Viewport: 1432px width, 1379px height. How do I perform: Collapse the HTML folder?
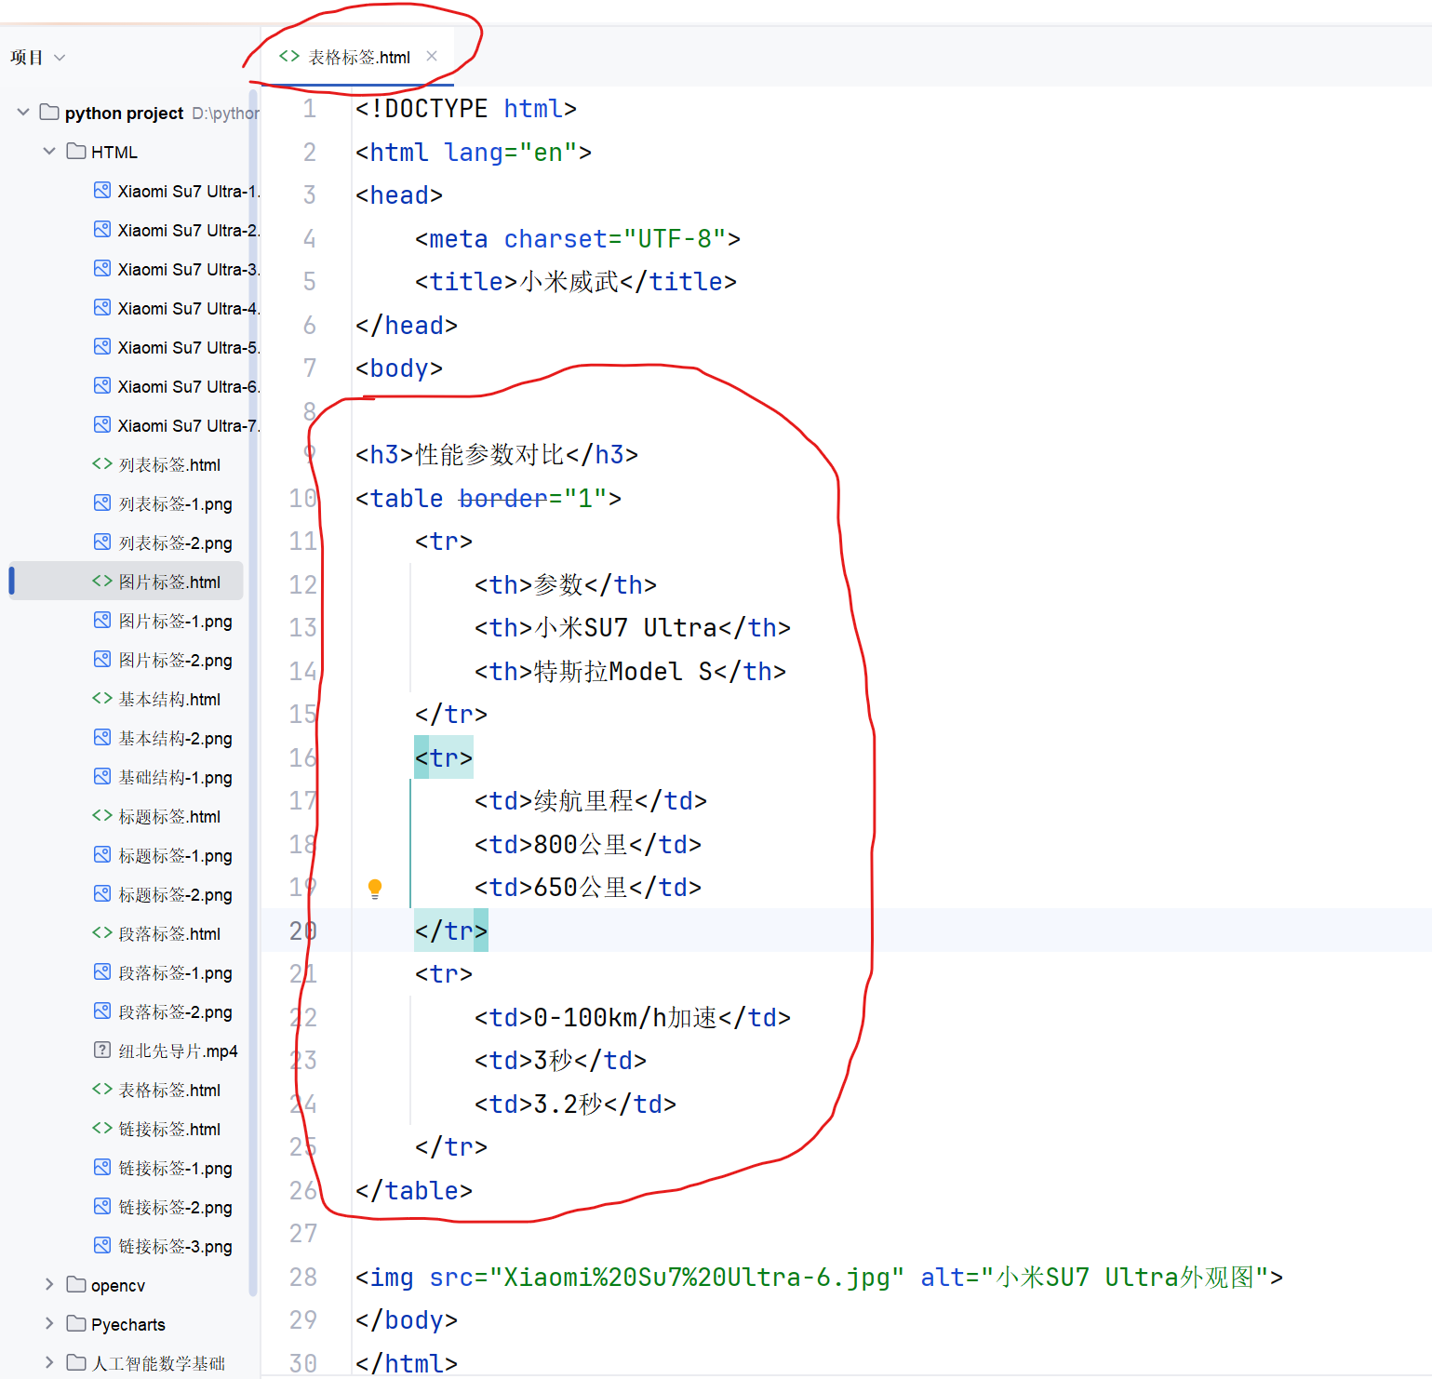tap(49, 151)
